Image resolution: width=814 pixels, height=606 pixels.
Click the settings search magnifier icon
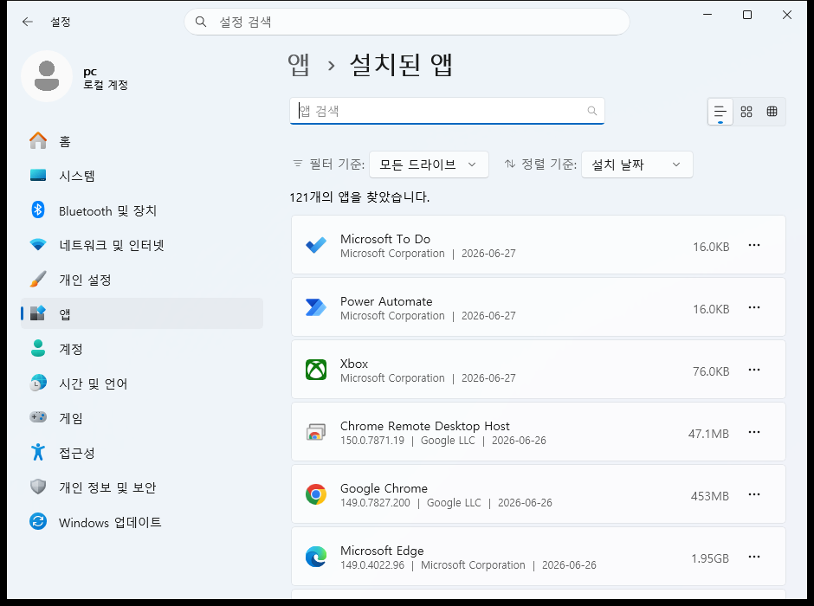point(200,22)
